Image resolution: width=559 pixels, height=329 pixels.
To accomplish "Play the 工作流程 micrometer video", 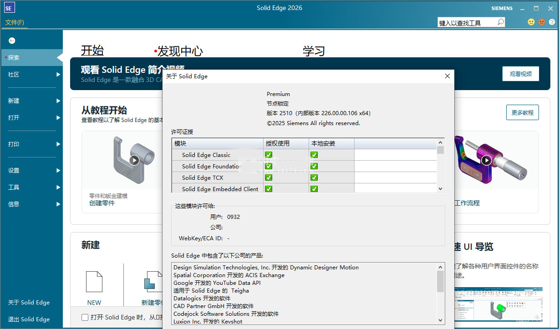I will 486,160.
